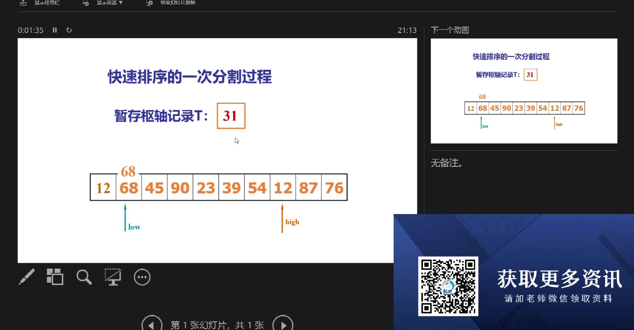Select the next animation preview thumbnail
The image size is (634, 330).
[x=524, y=90]
